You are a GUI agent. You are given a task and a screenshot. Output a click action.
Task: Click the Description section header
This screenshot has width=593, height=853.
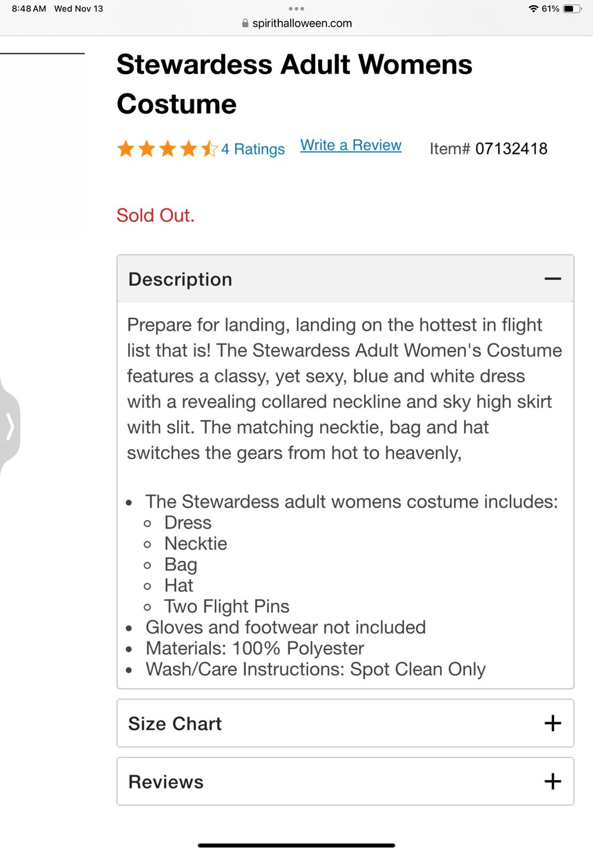coord(346,279)
